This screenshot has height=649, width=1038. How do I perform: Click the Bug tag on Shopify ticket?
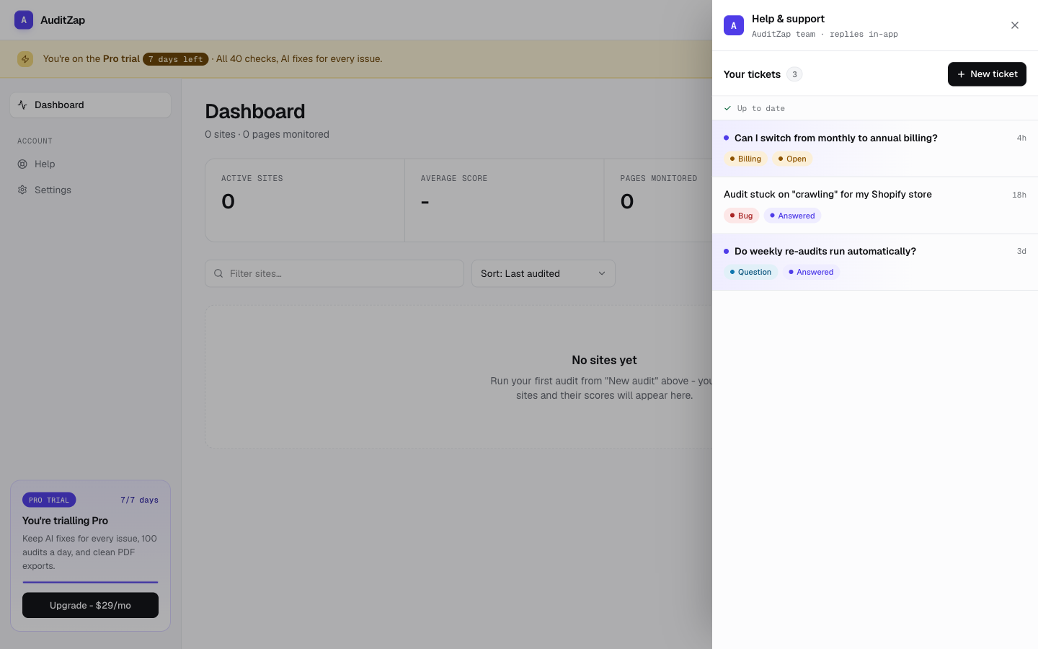point(741,216)
